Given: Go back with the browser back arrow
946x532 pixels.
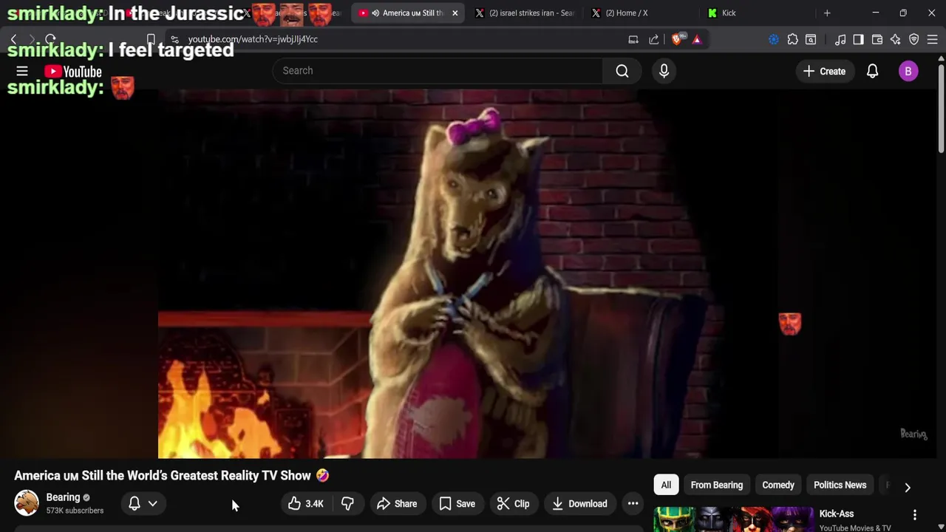Looking at the screenshot, I should point(13,39).
